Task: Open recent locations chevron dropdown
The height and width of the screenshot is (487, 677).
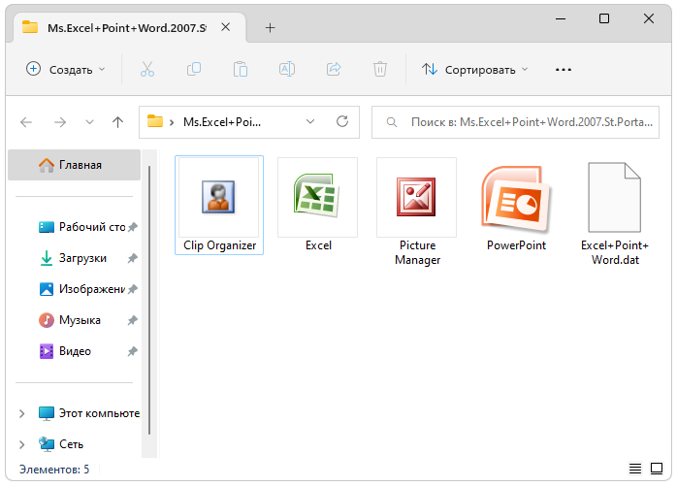Action: 89,122
